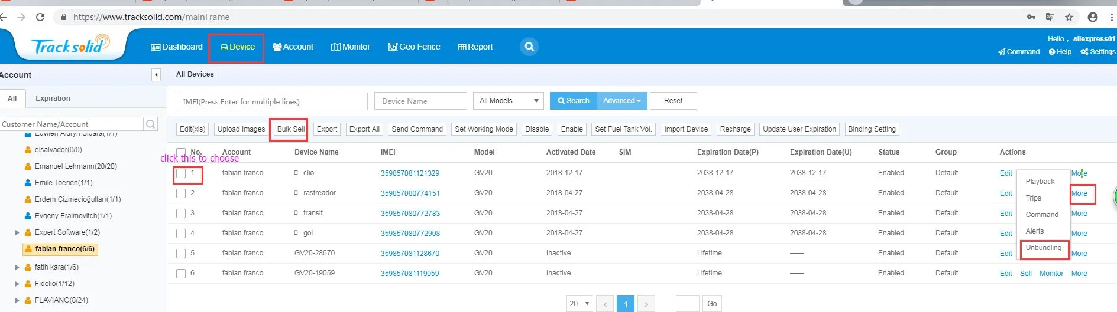Expand the fatih kara tree node

point(17,267)
